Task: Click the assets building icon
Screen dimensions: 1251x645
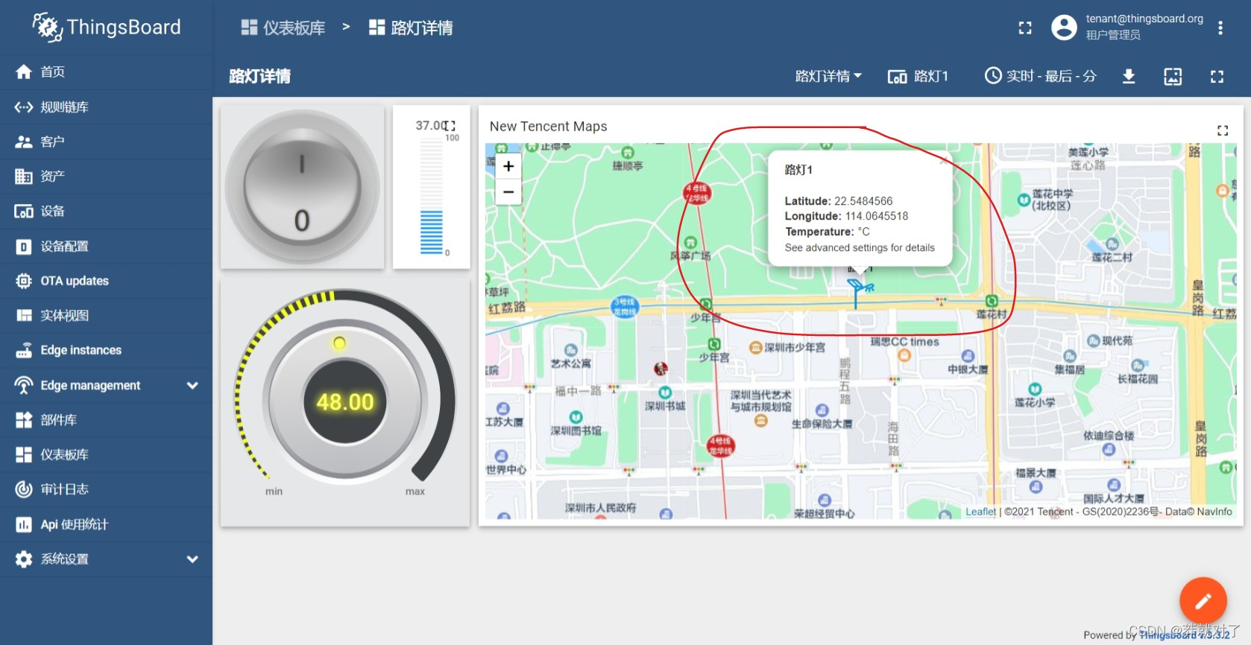Action: (x=24, y=177)
